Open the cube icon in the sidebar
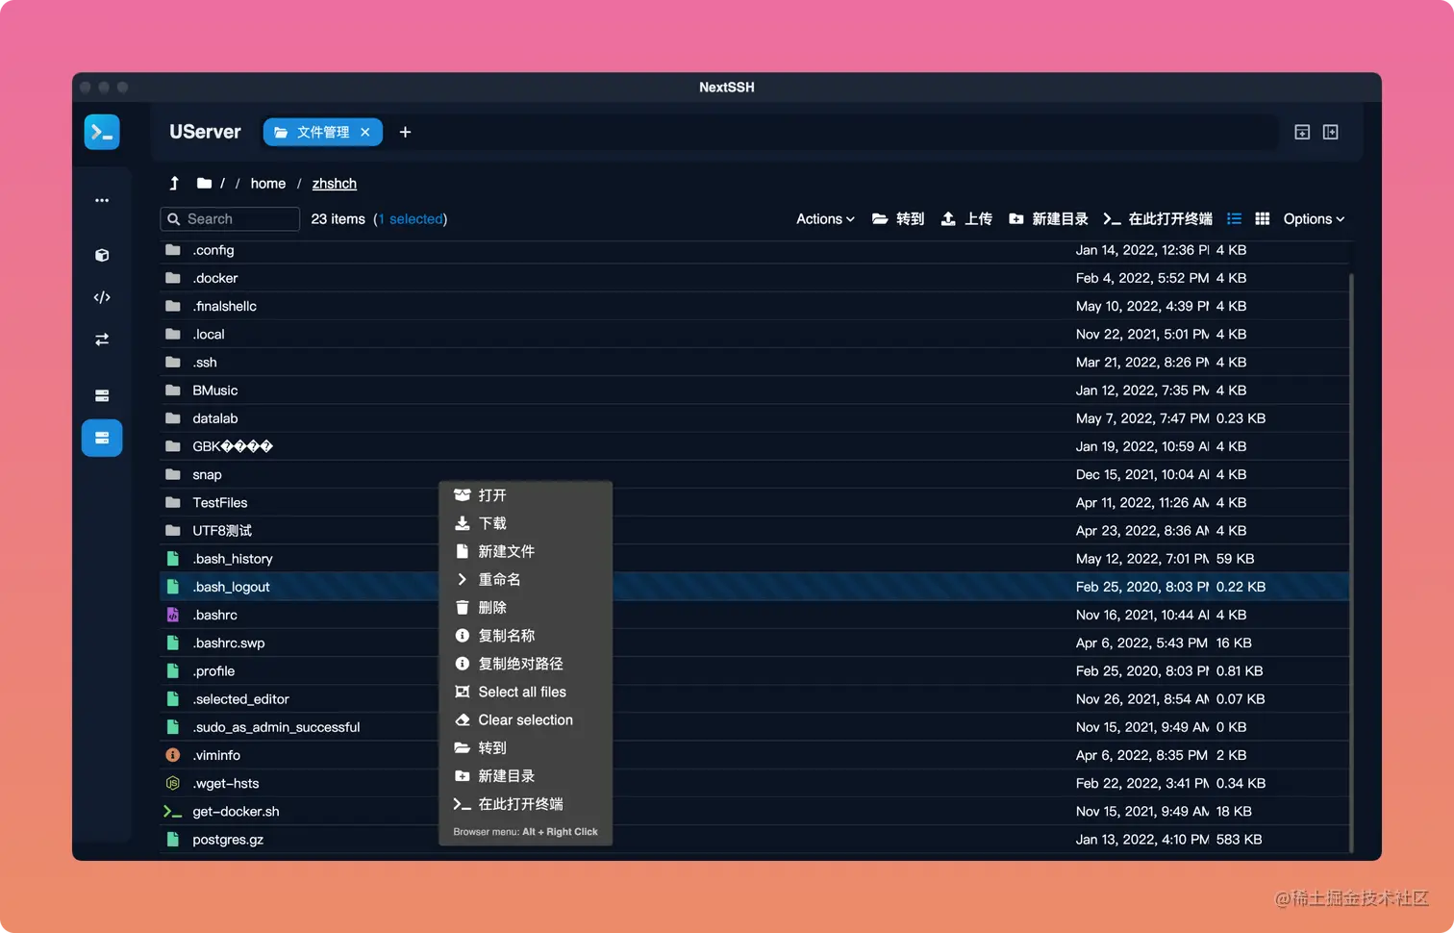 [x=102, y=255]
